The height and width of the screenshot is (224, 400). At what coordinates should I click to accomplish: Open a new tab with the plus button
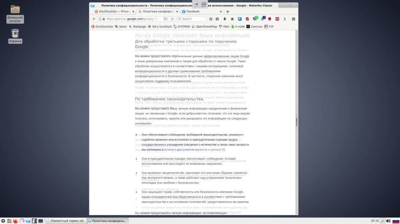point(228,12)
